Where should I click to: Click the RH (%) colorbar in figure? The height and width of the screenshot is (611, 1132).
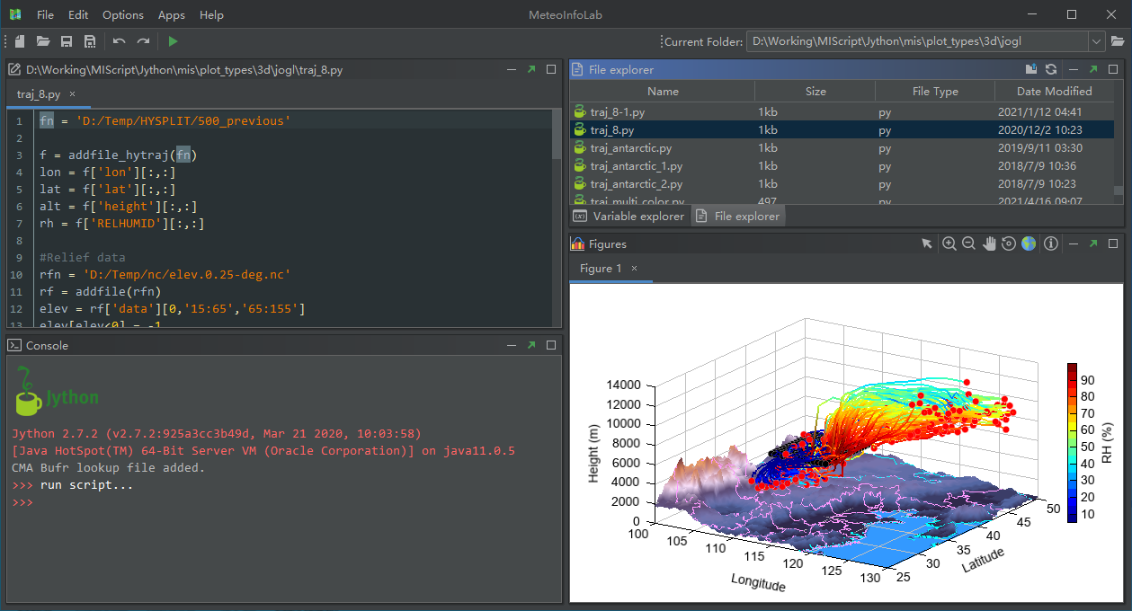click(1072, 442)
